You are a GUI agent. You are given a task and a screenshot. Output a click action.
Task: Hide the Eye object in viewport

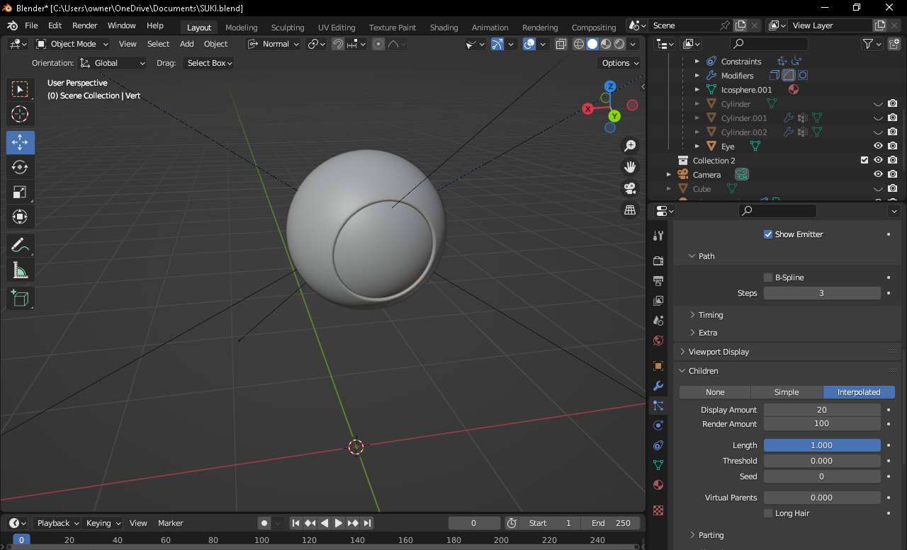tap(878, 147)
